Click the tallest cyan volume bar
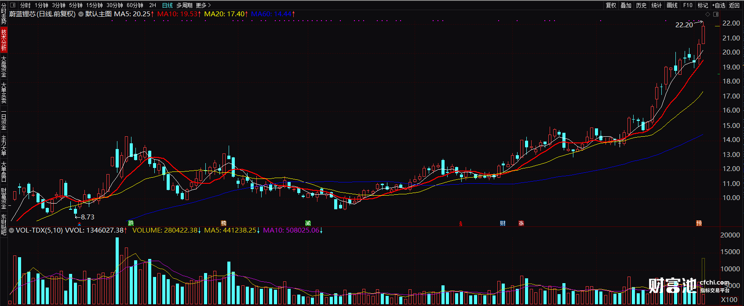 pos(117,271)
